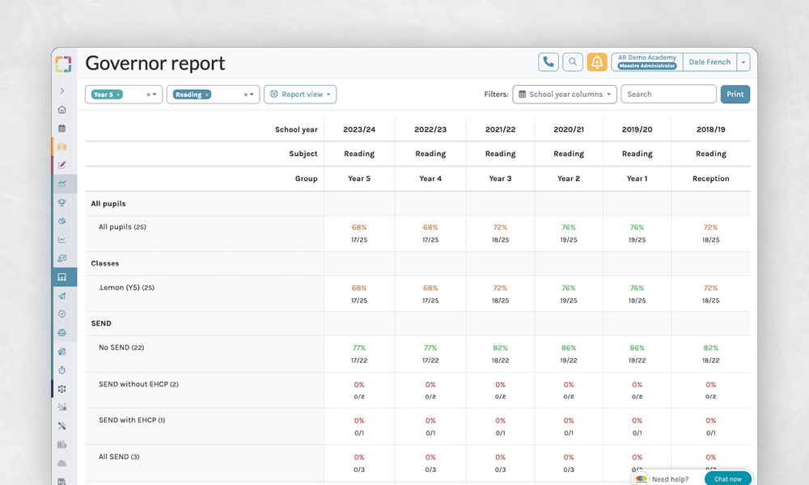This screenshot has height=485, width=809.
Task: Open the balance scales sidebar icon
Action: click(x=62, y=332)
